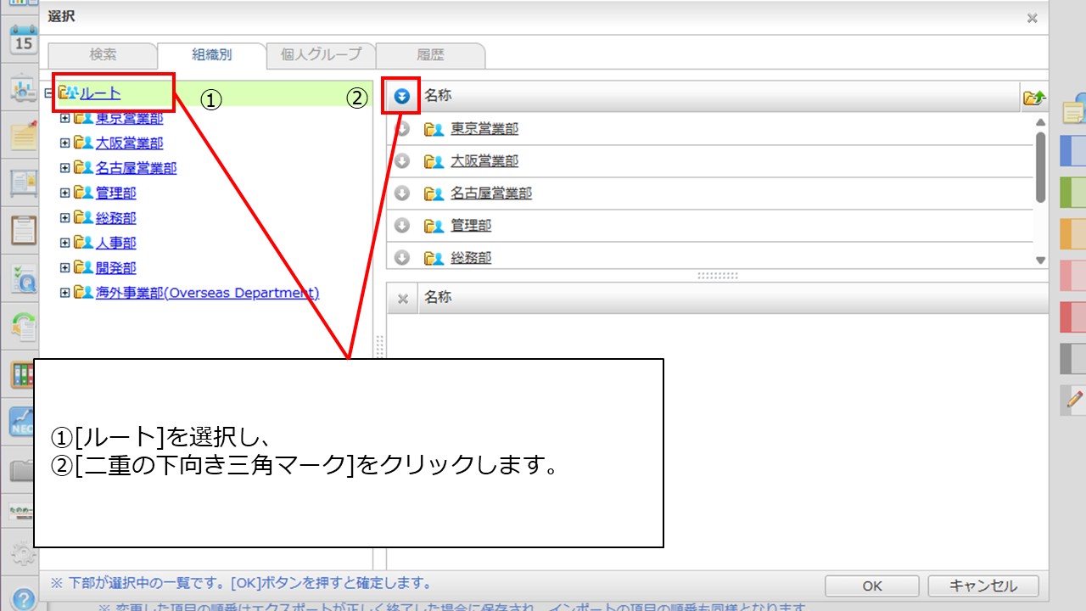Pick the orange color swatch
The image size is (1086, 611).
coord(1073,233)
